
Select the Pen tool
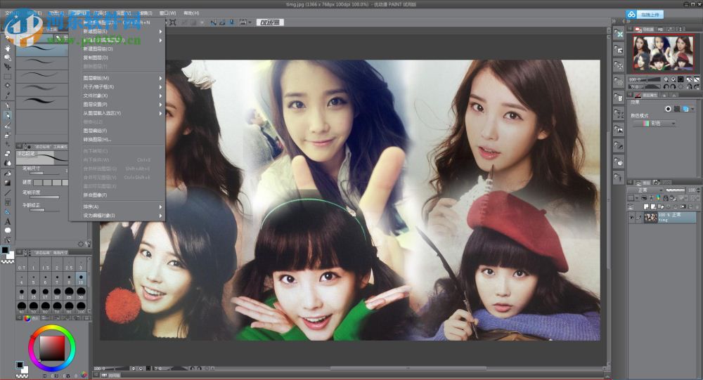coord(8,106)
